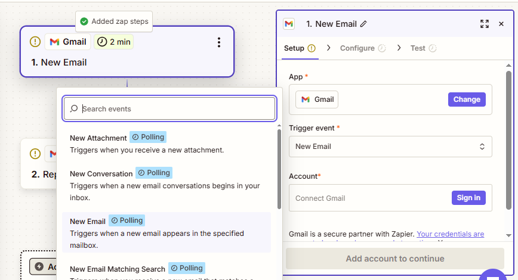Select the step 2 card
This screenshot has height=280, width=518.
tap(39, 164)
